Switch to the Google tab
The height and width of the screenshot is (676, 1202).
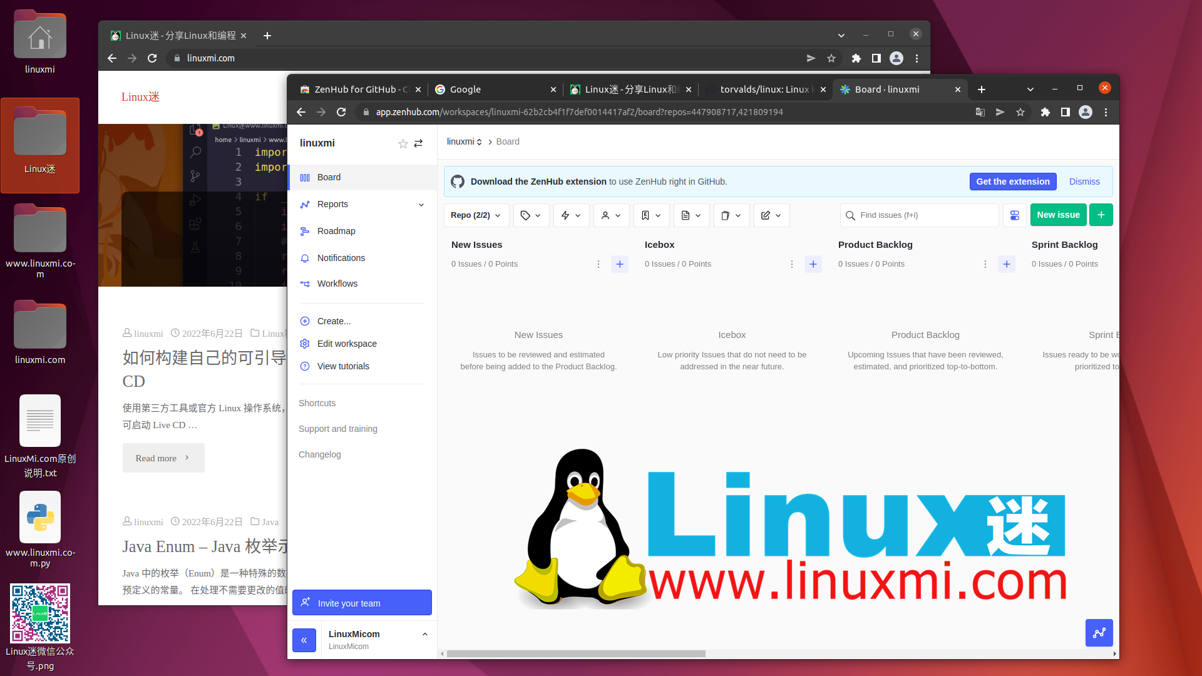click(x=495, y=90)
